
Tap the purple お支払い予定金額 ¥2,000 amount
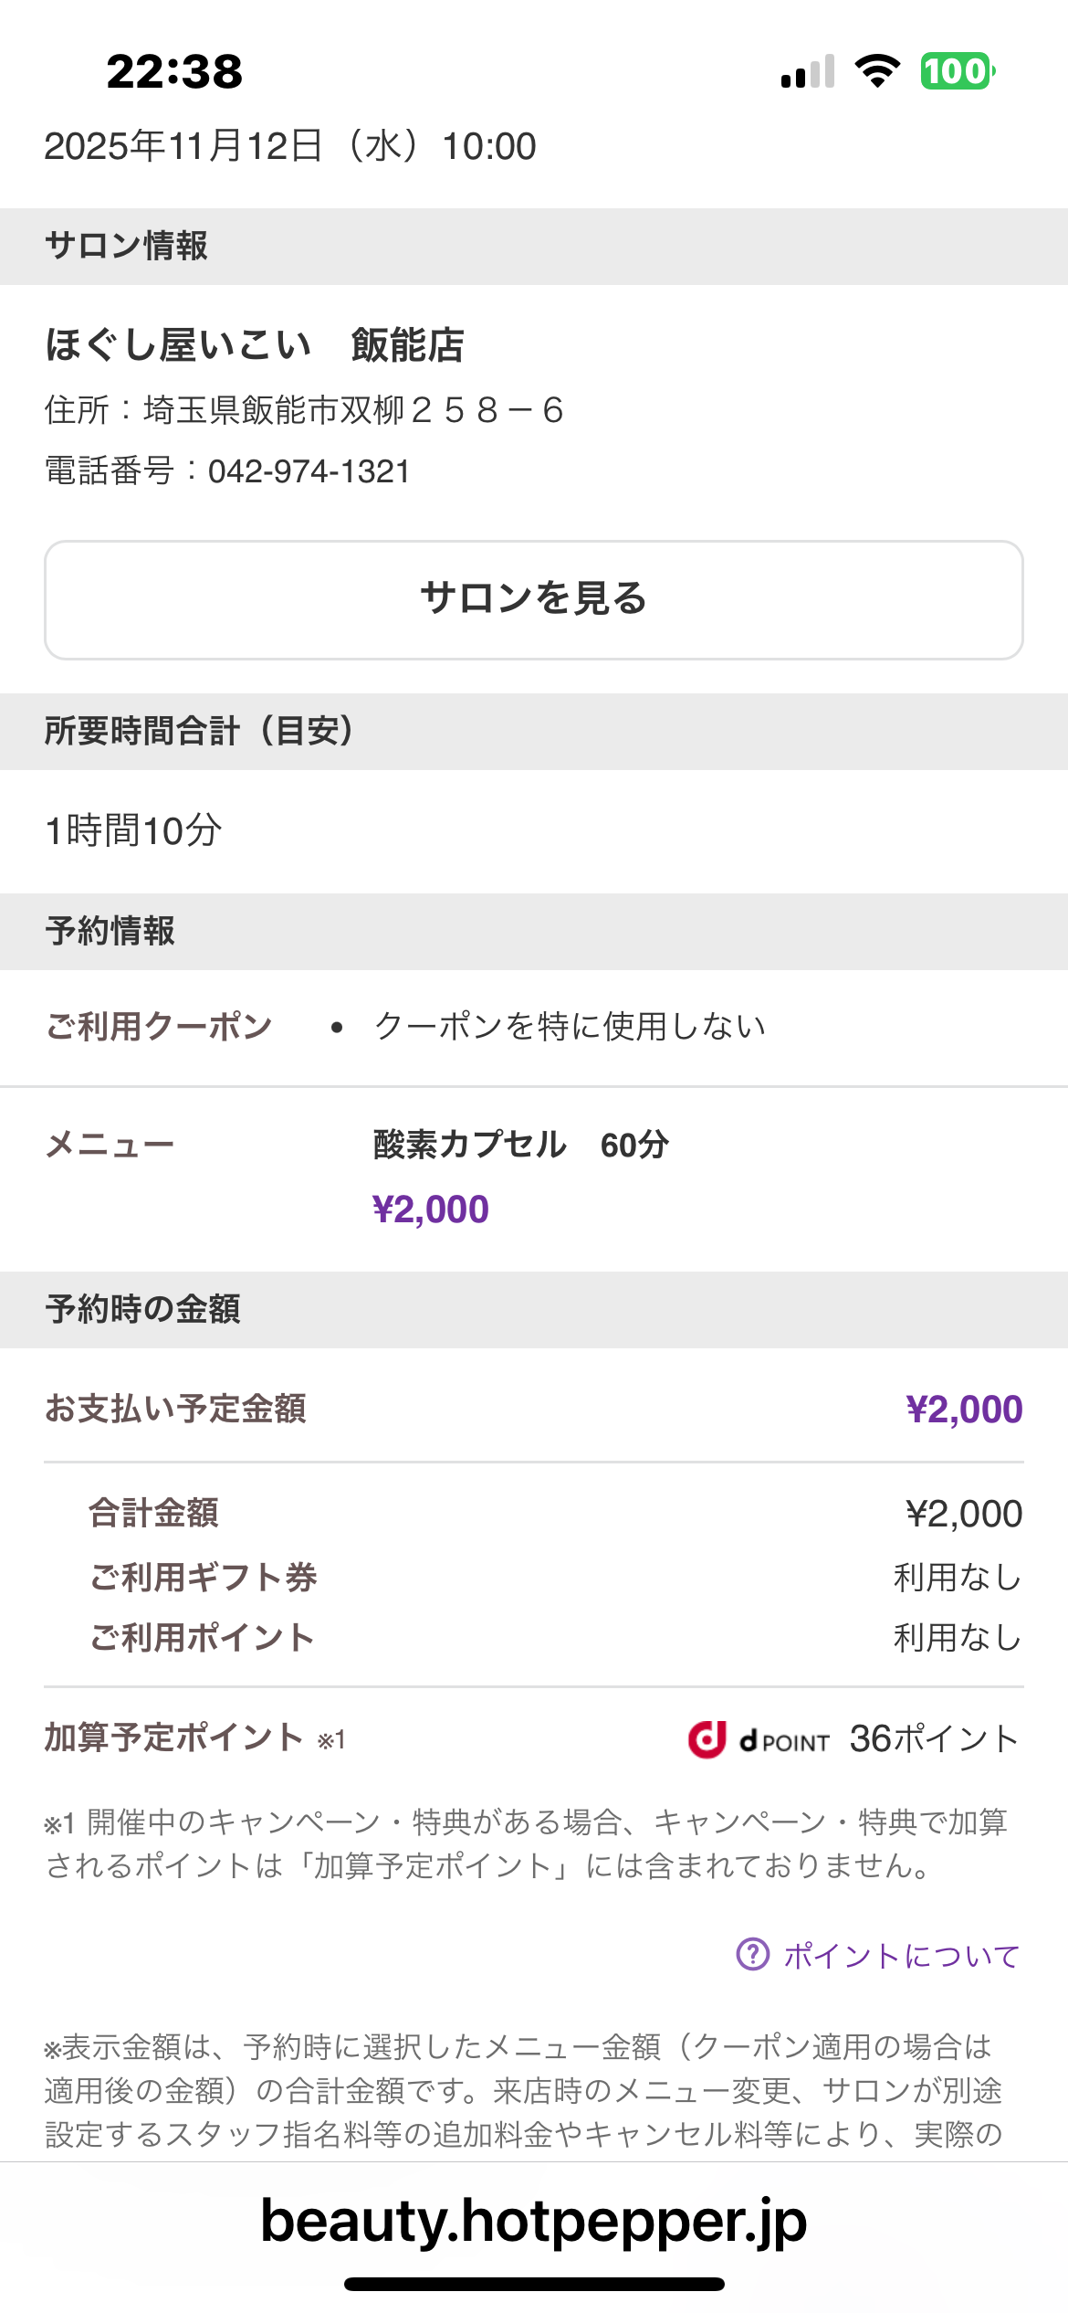point(964,1410)
